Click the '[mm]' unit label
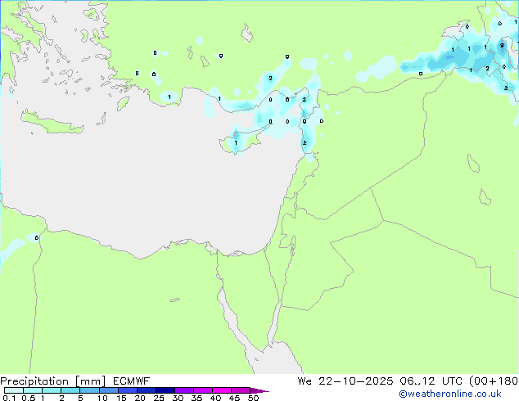 (90, 381)
